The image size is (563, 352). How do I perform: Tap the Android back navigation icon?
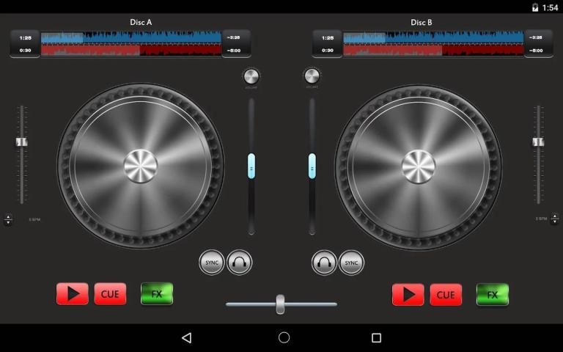point(186,337)
